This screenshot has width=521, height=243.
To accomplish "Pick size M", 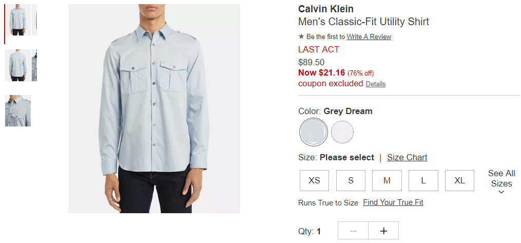I will pyautogui.click(x=387, y=180).
